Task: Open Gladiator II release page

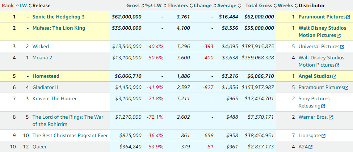Action: [45, 87]
